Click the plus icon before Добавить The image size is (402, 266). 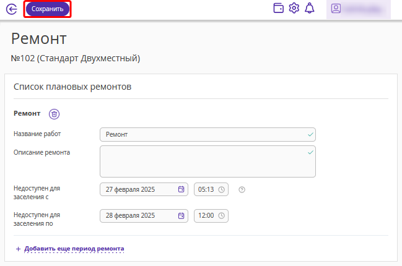point(18,249)
